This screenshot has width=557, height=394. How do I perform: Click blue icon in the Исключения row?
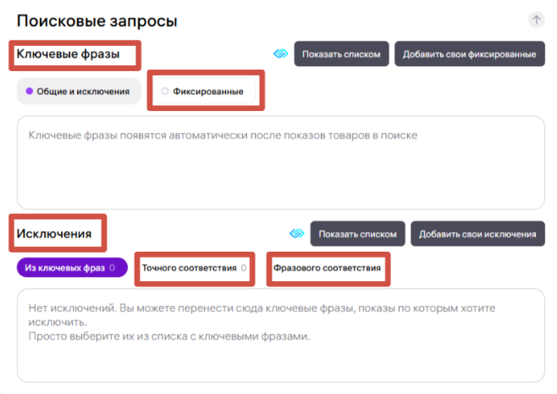(x=297, y=234)
